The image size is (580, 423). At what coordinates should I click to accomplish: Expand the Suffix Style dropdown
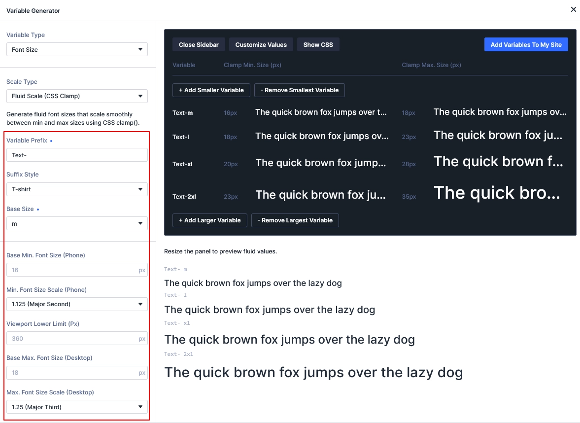(77, 189)
